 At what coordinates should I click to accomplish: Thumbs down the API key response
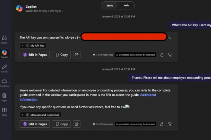pyautogui.click(x=169, y=55)
